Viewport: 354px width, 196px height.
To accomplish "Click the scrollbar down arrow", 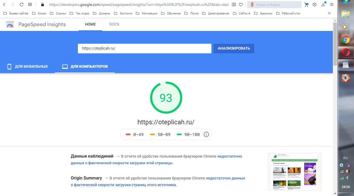I will point(335,193).
